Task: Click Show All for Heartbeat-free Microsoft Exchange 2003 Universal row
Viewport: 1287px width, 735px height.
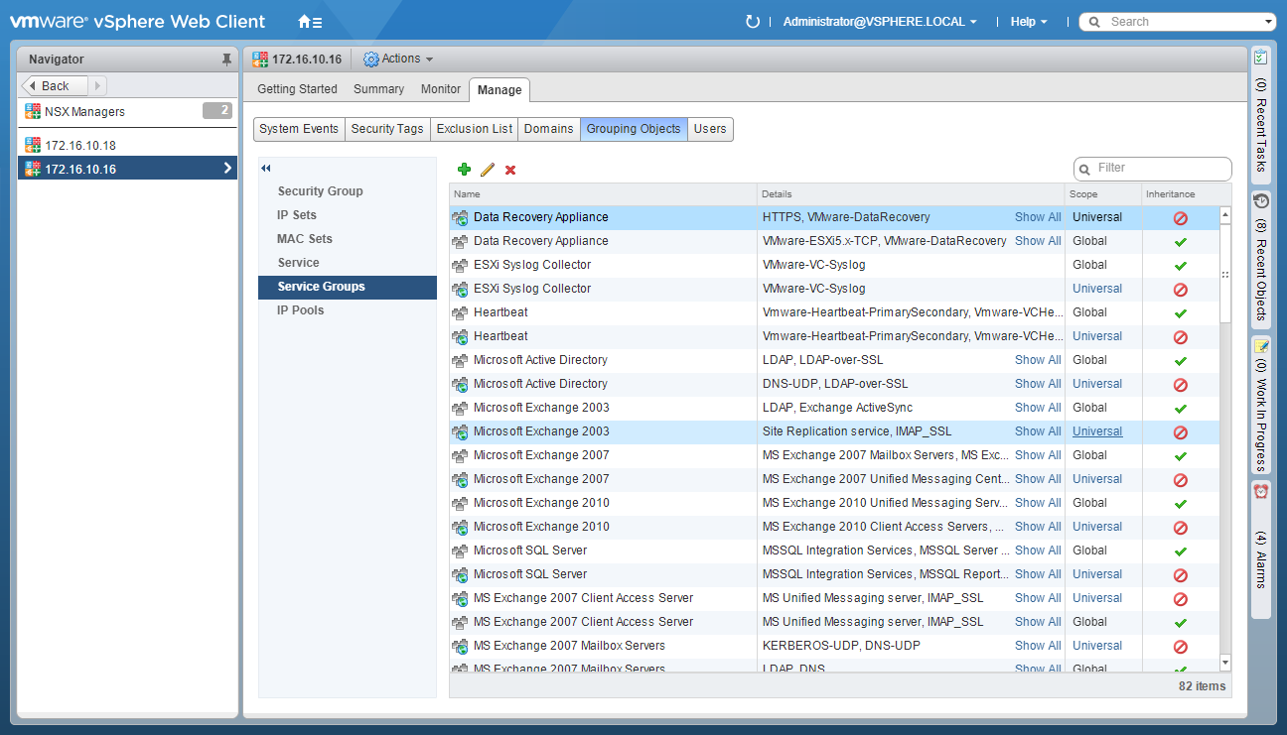Action: coord(1038,431)
